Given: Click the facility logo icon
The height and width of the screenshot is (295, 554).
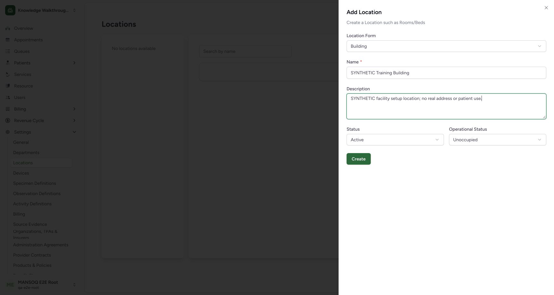Looking at the screenshot, I should point(10,10).
